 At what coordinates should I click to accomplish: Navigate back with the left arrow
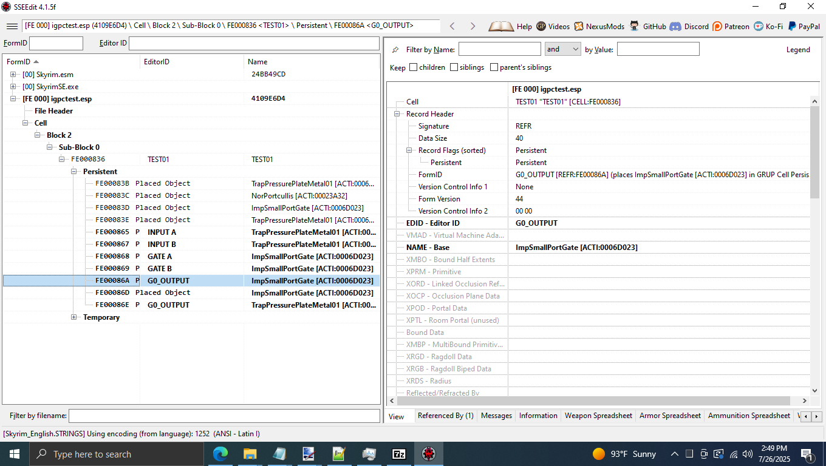[x=452, y=26]
